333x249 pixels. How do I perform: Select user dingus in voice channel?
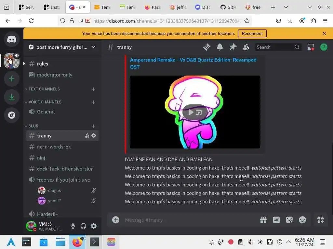(x=67, y=190)
